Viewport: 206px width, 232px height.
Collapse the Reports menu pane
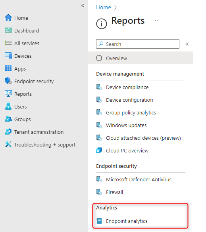click(x=187, y=44)
